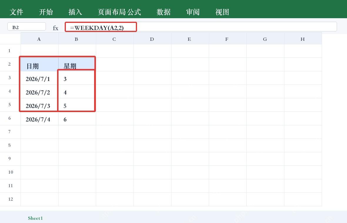Select row 4 header
The image size is (347, 223).
coord(10,92)
